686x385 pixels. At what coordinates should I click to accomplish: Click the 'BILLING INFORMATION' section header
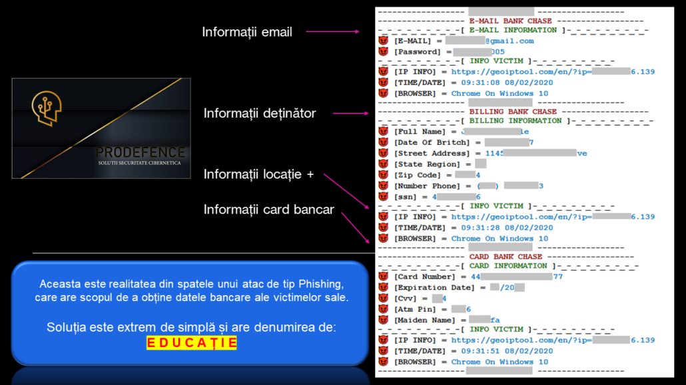(515, 120)
